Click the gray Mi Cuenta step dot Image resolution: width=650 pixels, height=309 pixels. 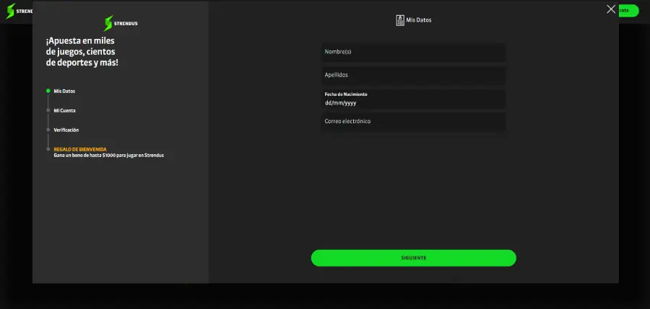point(48,110)
